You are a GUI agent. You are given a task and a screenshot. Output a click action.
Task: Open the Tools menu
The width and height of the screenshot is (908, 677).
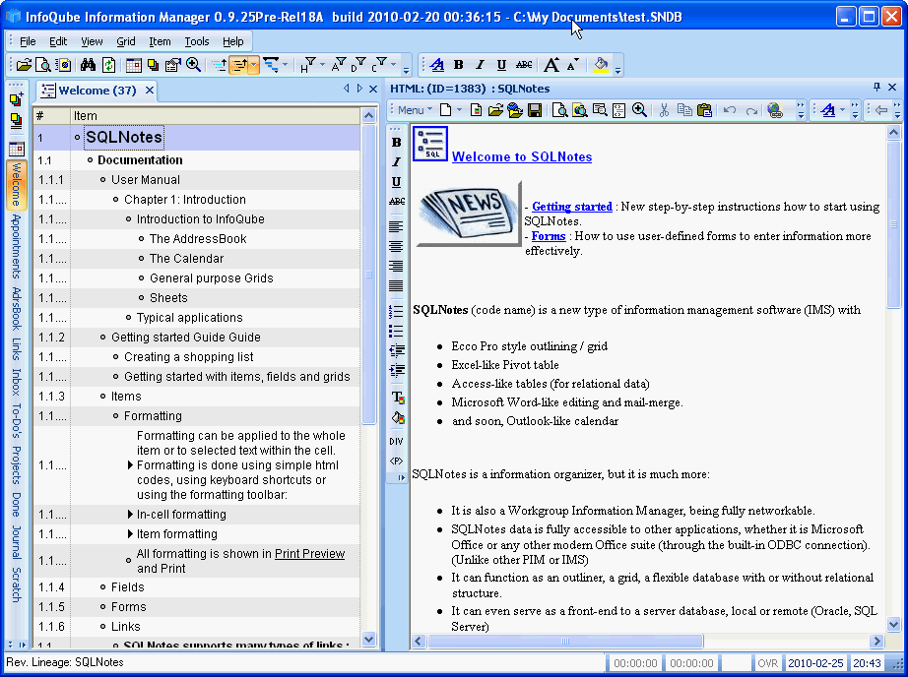pos(197,41)
